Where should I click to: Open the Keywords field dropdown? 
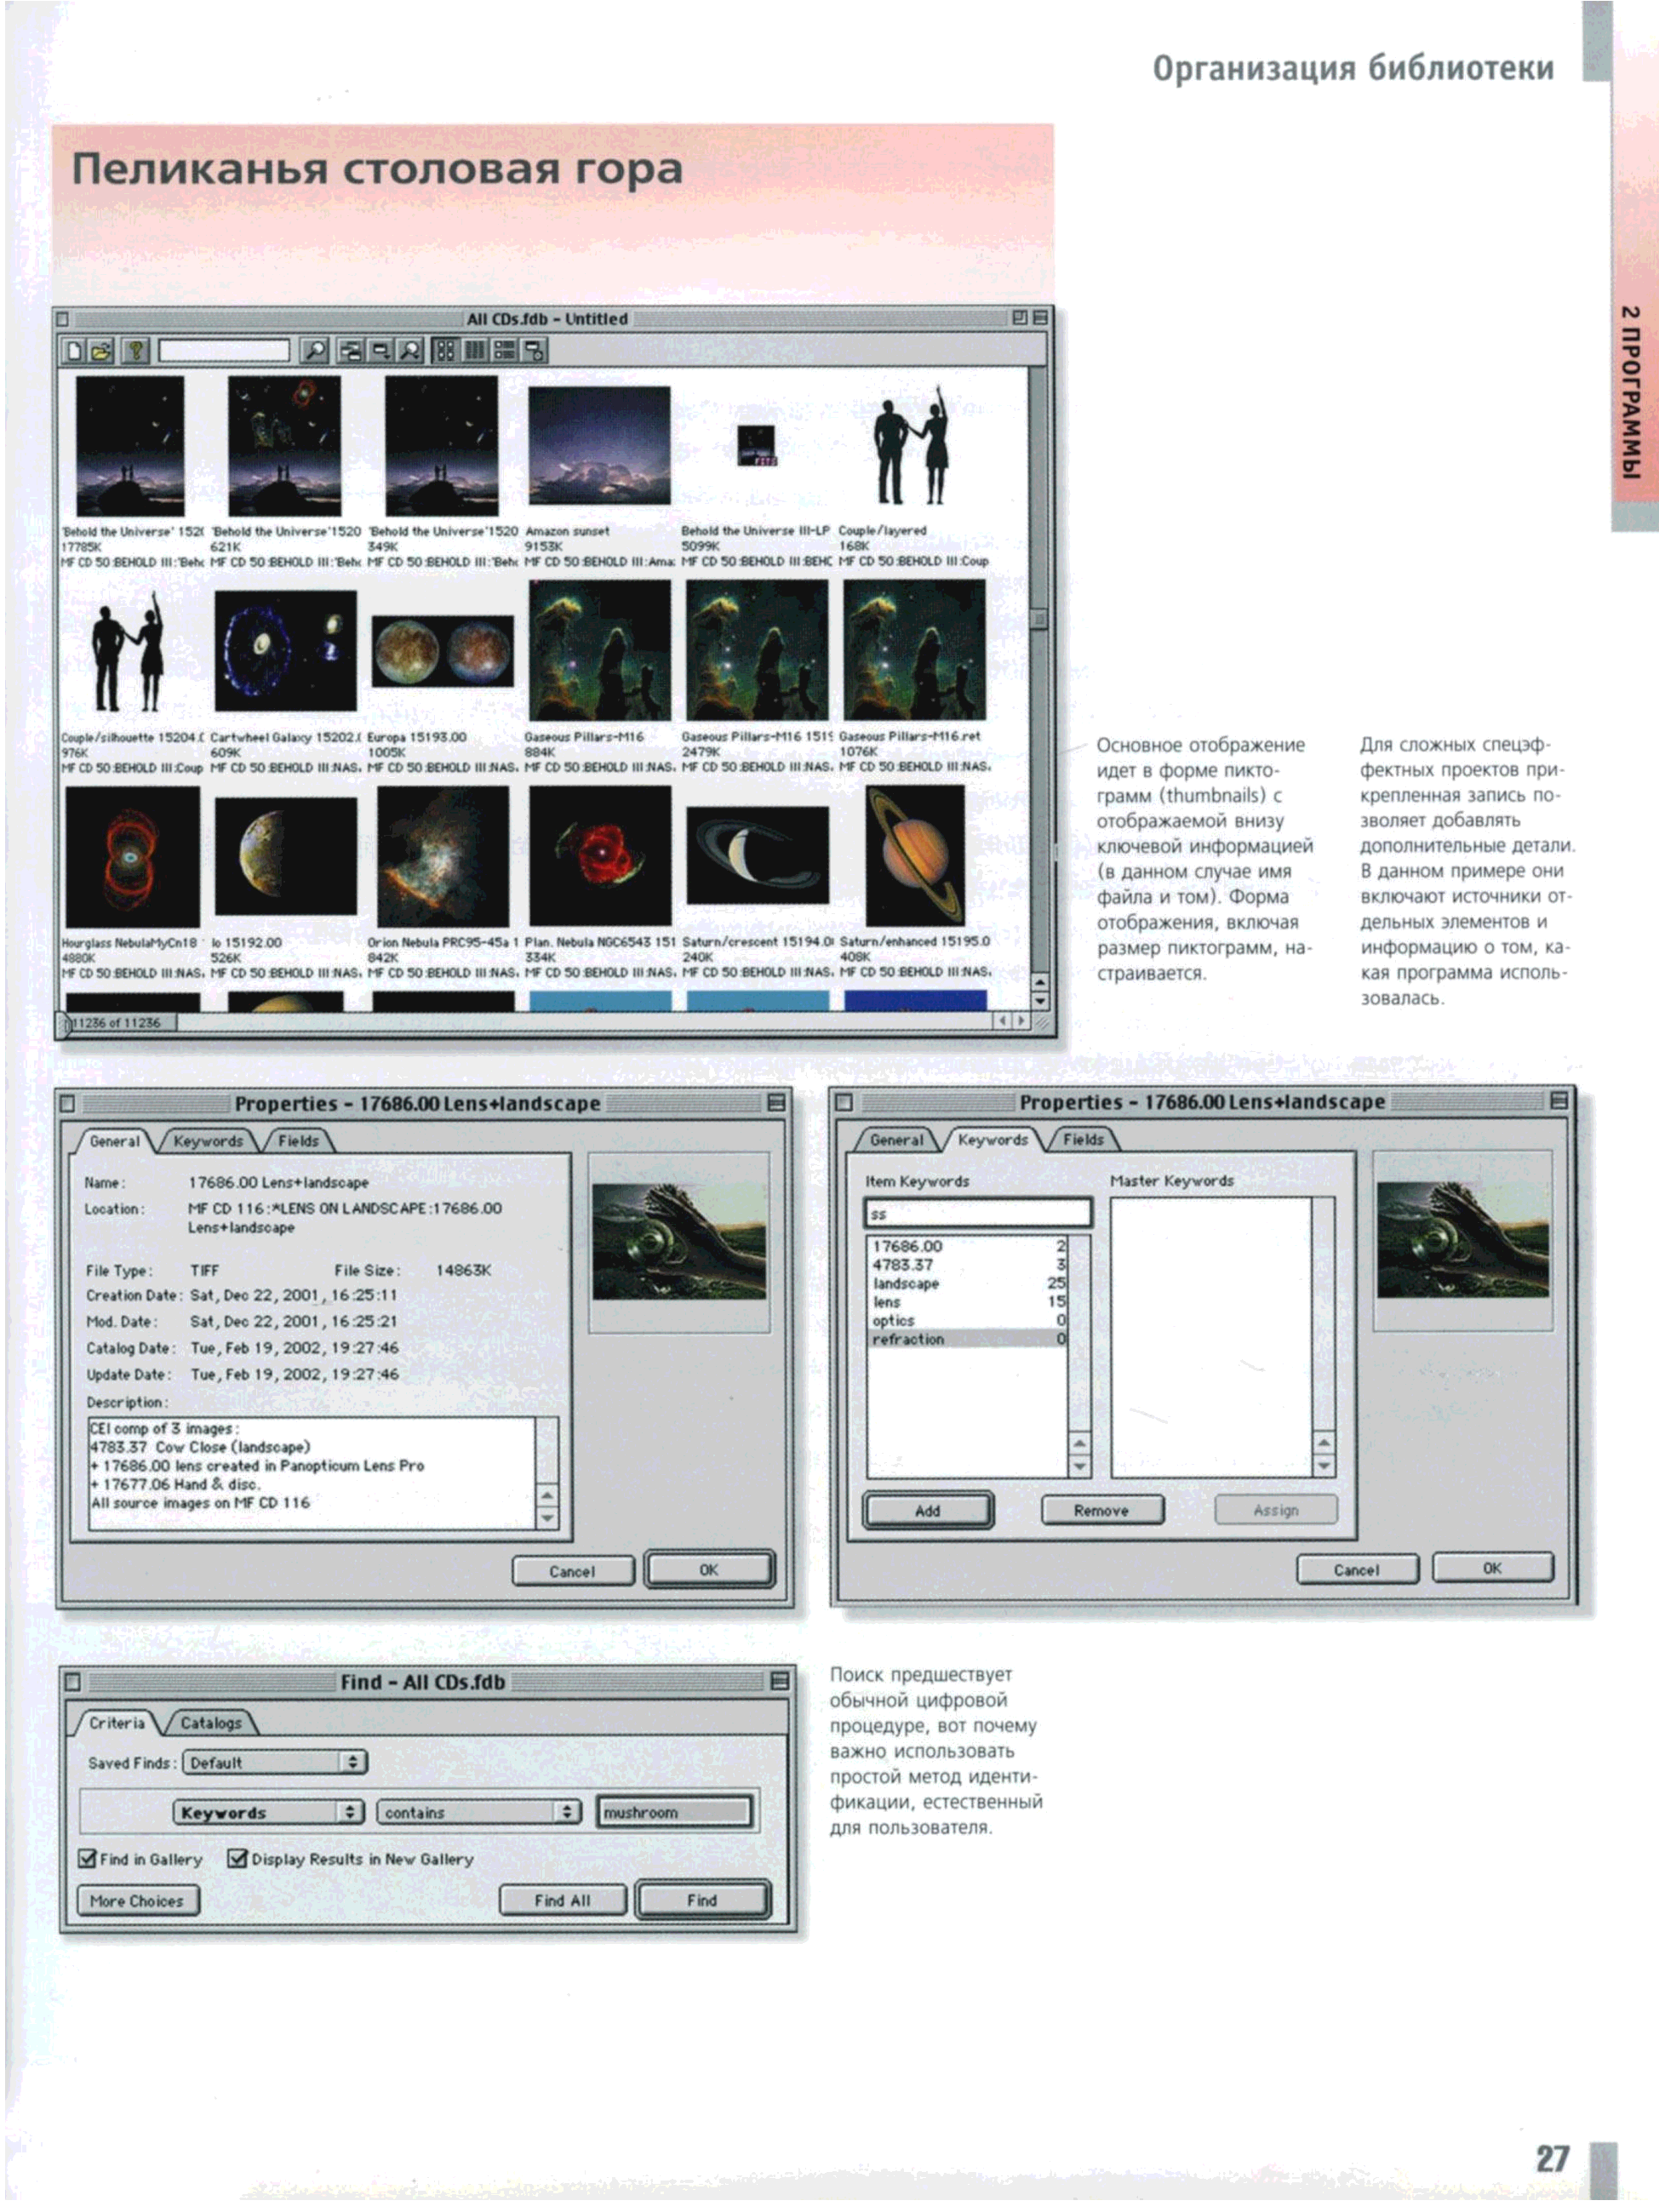(x=268, y=1812)
